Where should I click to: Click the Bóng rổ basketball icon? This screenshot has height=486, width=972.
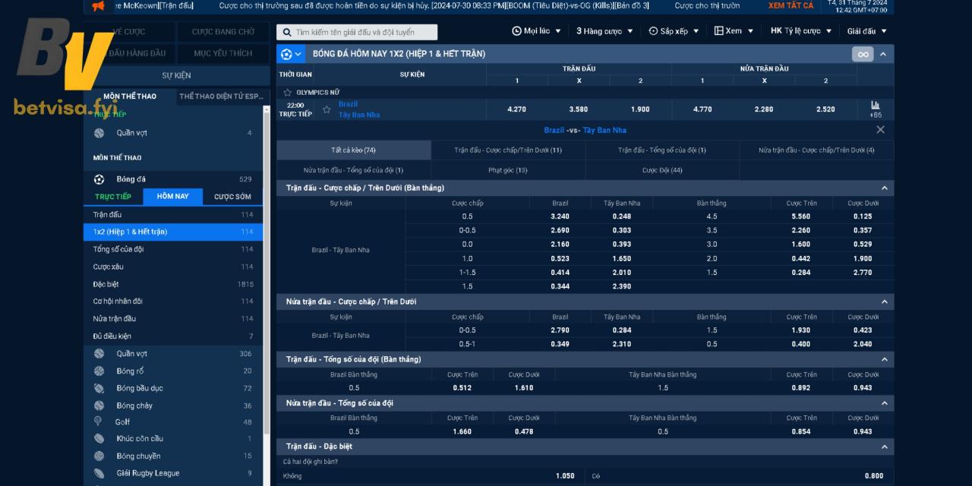[99, 371]
